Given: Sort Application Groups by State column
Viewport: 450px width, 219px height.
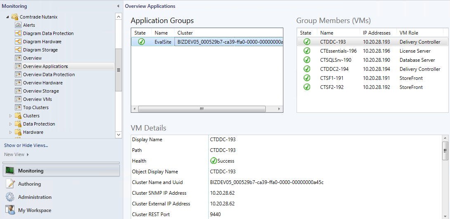Looking at the screenshot, I should (141, 33).
